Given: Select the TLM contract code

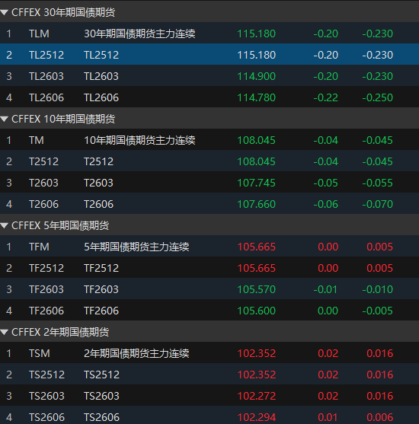Looking at the screenshot, I should [x=40, y=33].
